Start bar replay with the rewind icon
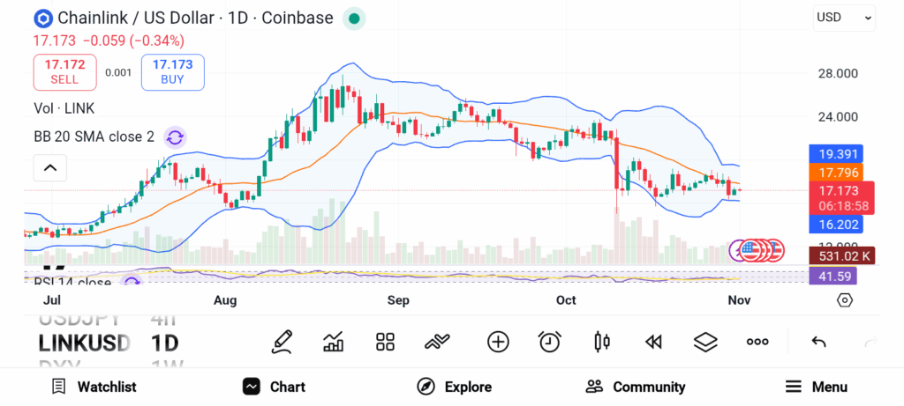The width and height of the screenshot is (904, 406). coord(653,342)
